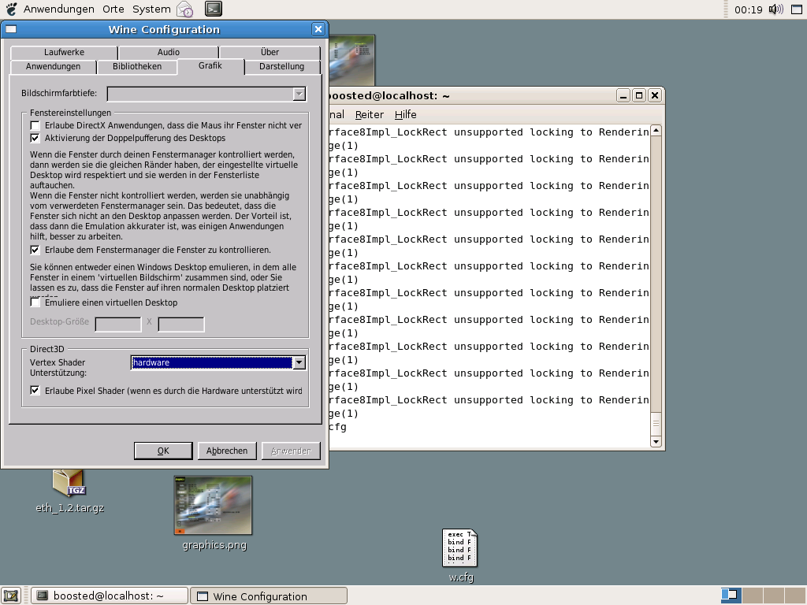The image size is (807, 605).
Task: Click the window switcher icon in top panel
Action: point(796,9)
